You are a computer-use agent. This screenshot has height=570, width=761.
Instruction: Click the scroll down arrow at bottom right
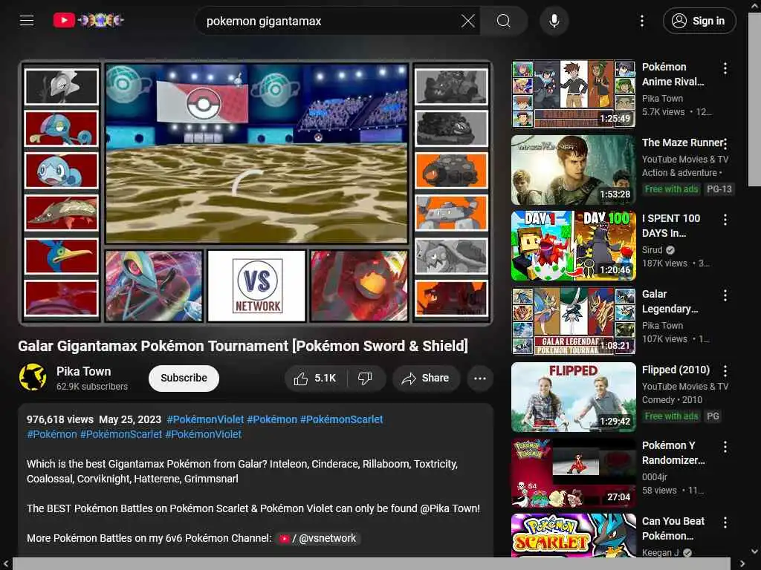755,551
